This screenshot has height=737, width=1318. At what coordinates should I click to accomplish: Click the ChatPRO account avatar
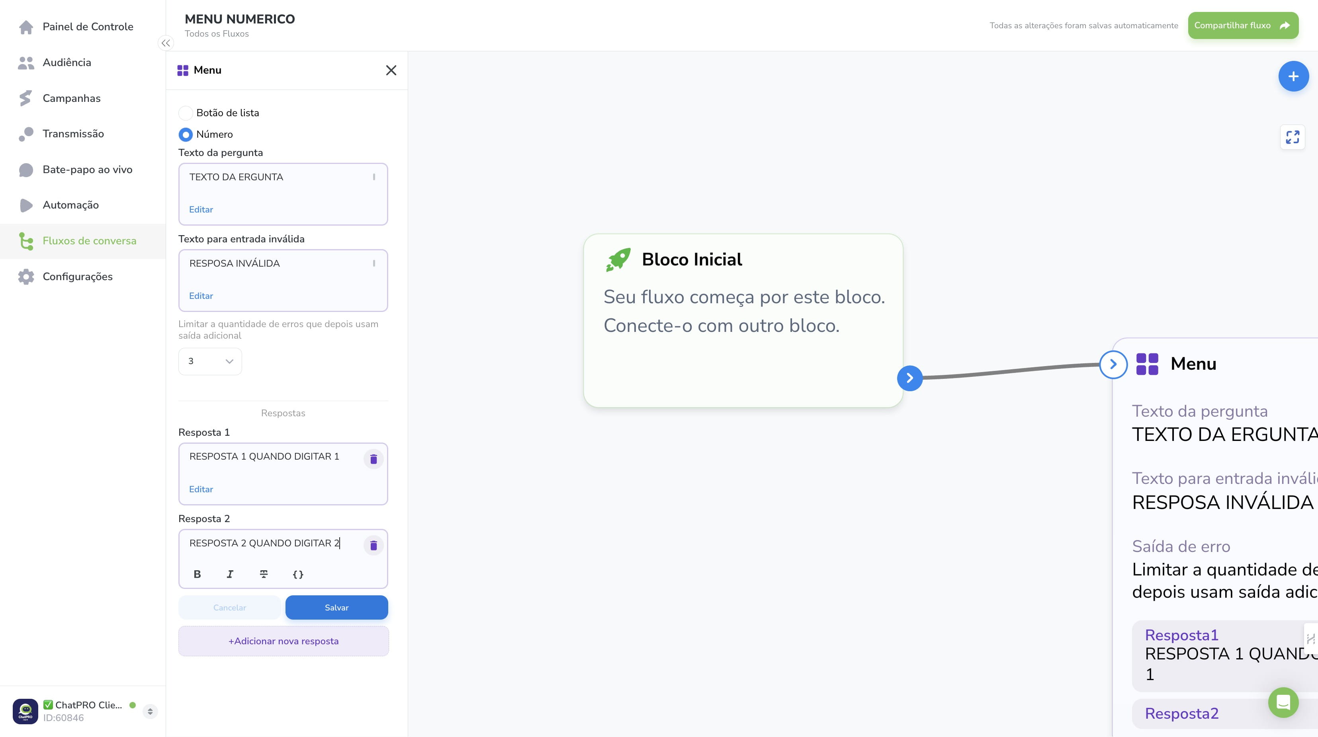coord(25,712)
